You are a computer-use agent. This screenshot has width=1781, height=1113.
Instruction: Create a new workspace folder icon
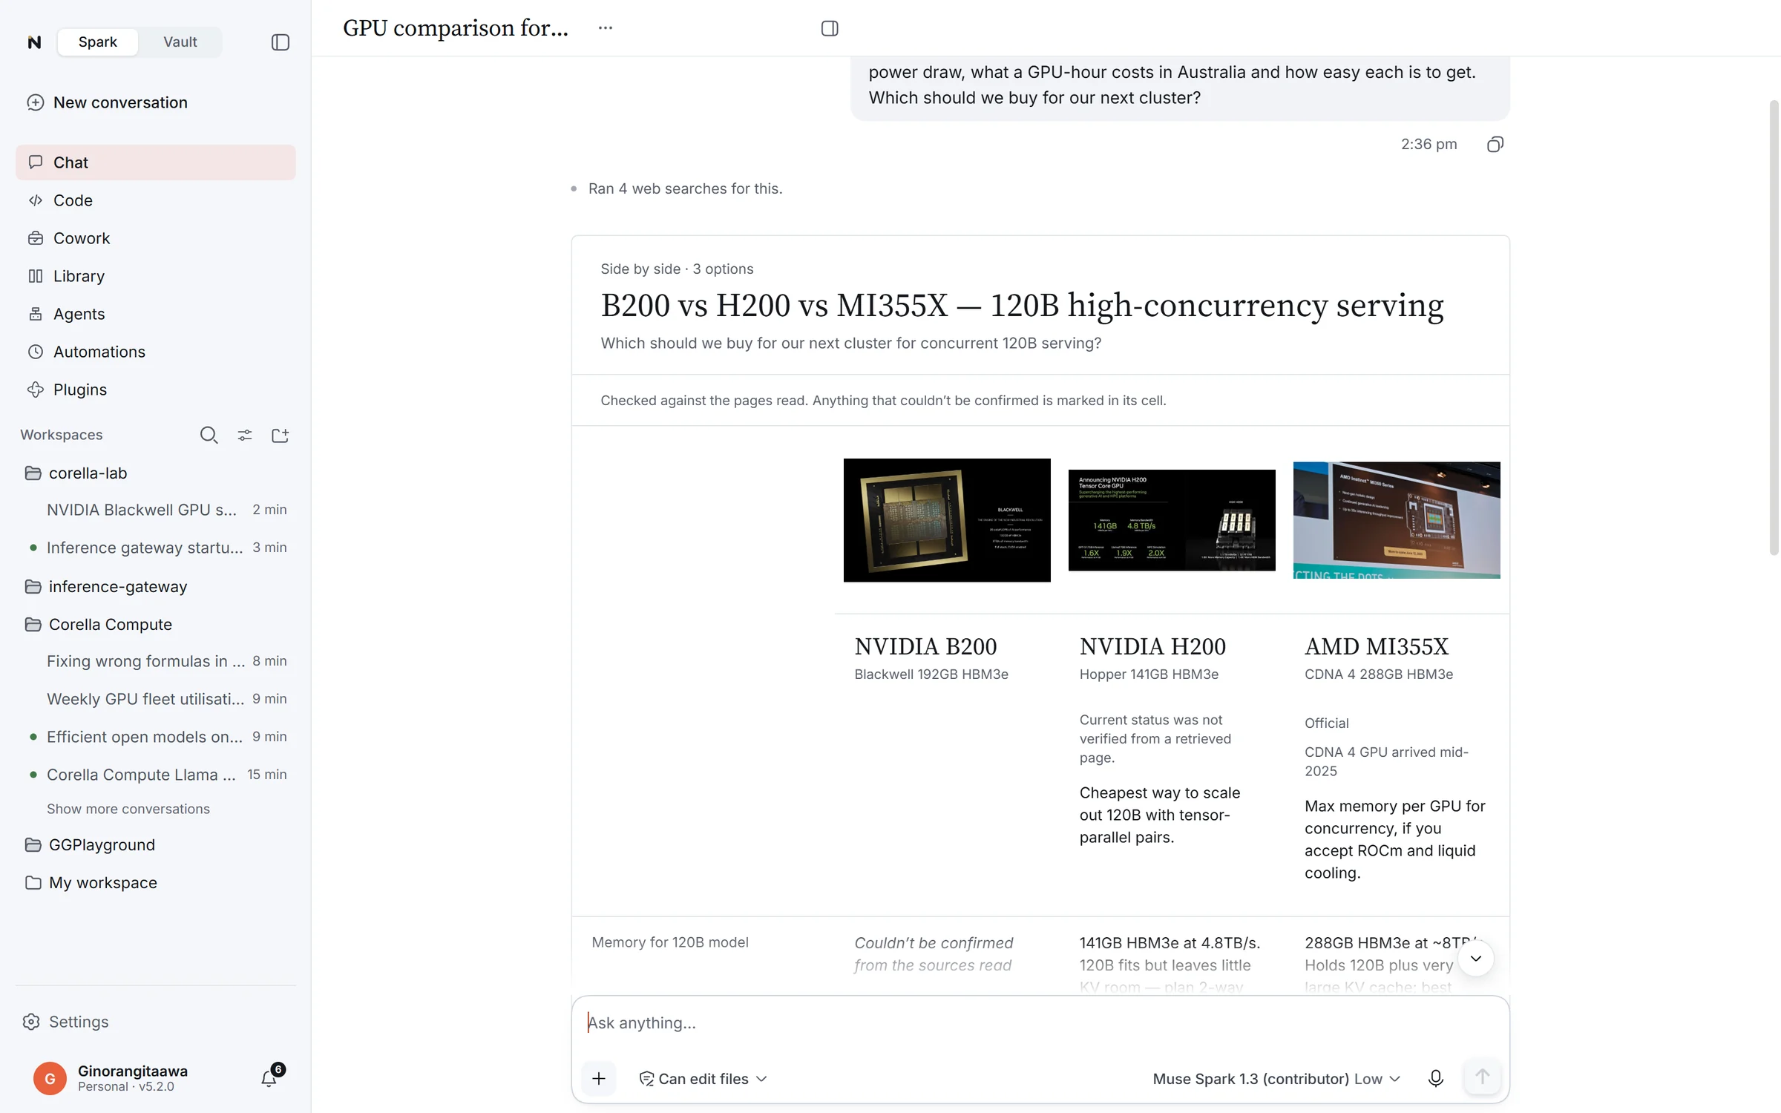pyautogui.click(x=280, y=435)
